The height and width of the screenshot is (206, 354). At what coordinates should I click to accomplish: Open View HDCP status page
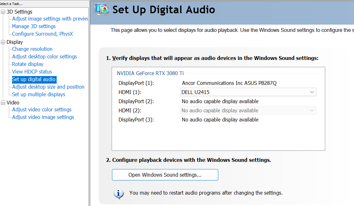click(x=32, y=72)
